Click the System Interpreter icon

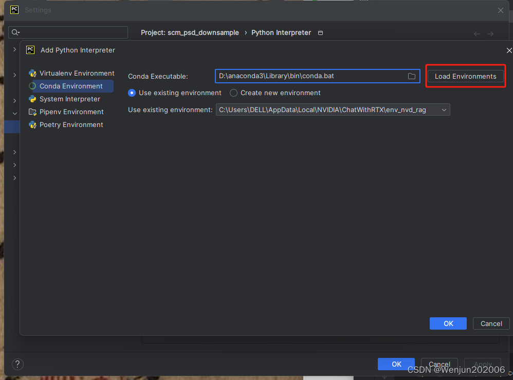pos(32,99)
